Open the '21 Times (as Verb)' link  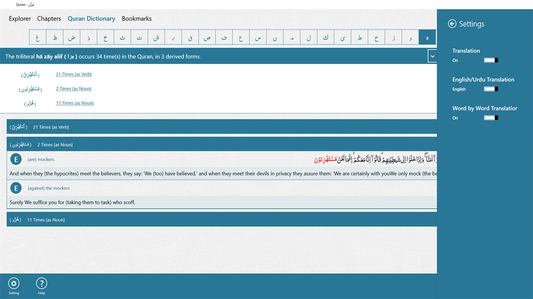(74, 74)
